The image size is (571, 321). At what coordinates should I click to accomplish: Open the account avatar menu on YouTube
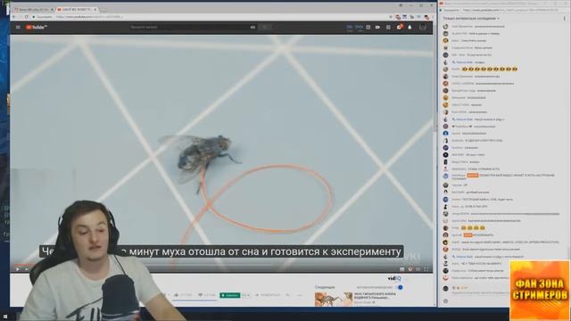pos(422,28)
